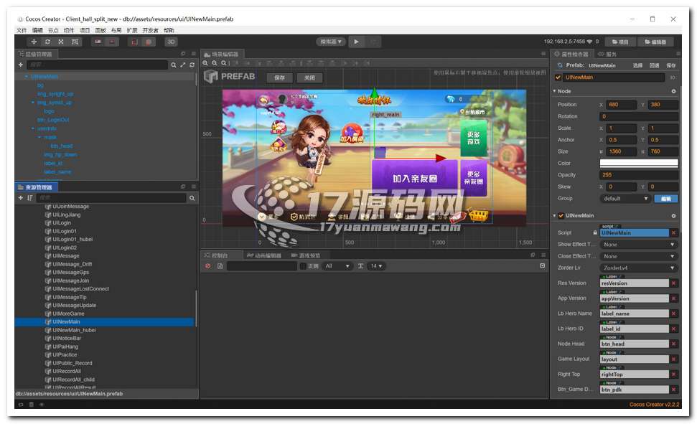
Task: Open the 模拟器 preview platform dropdown
Action: 331,42
